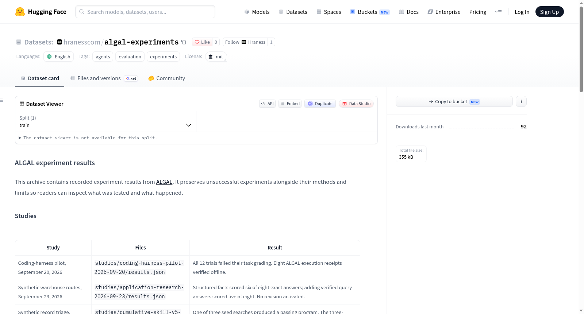Viewport: 584px width, 314px height.
Task: Click the mit license tag
Action: coord(216,57)
